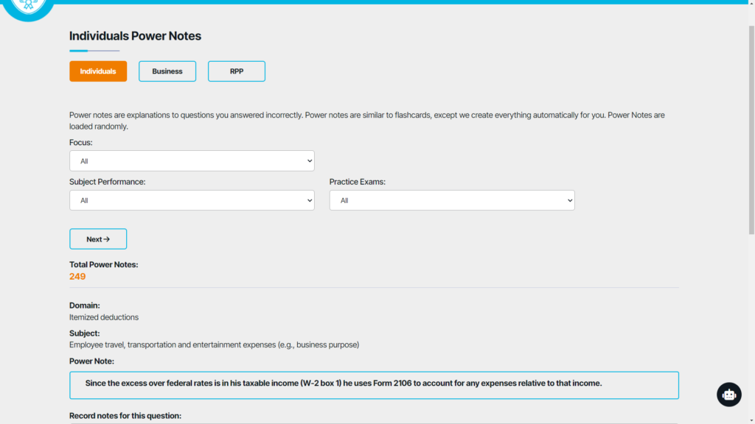Select the Individuals tab

(98, 71)
